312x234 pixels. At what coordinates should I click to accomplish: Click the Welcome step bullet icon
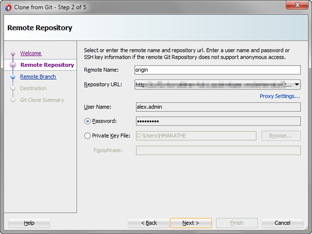[13, 54]
